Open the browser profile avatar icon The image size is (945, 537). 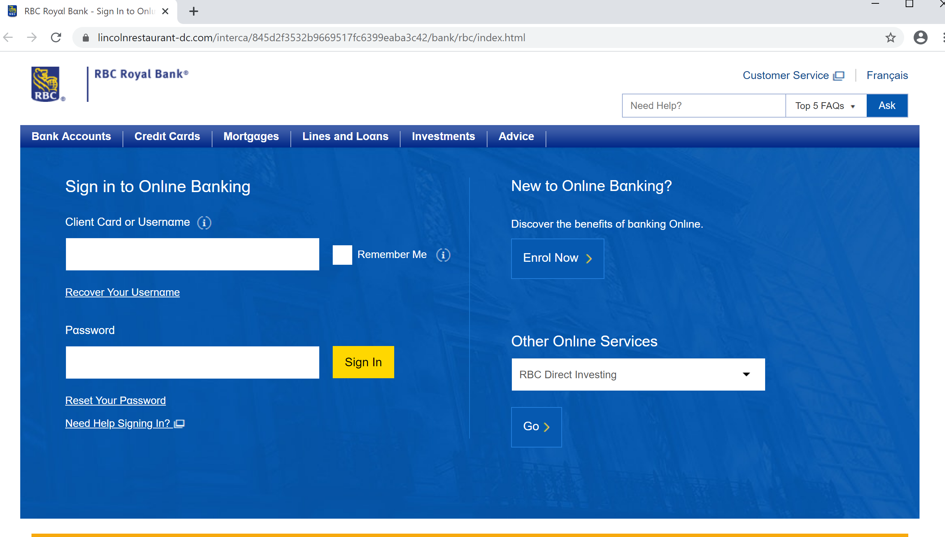(x=920, y=38)
